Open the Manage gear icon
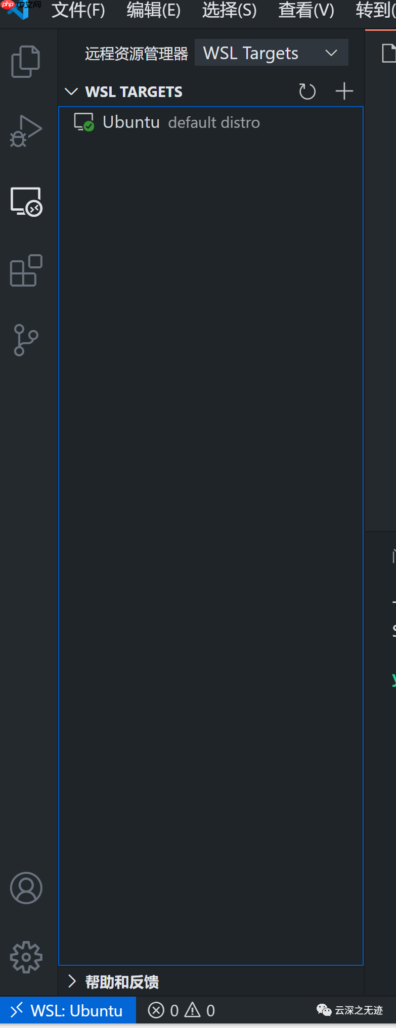The height and width of the screenshot is (1028, 396). (x=26, y=957)
